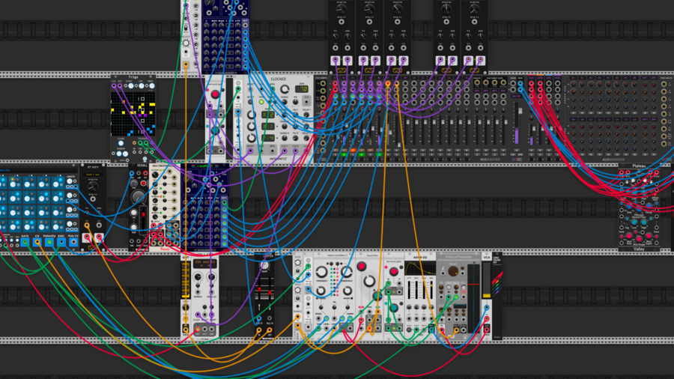Click the third ratio knob on Clocked
The image size is (674, 379).
252,138
